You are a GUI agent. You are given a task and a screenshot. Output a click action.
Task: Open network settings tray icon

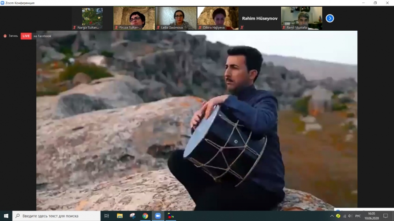coord(344,216)
